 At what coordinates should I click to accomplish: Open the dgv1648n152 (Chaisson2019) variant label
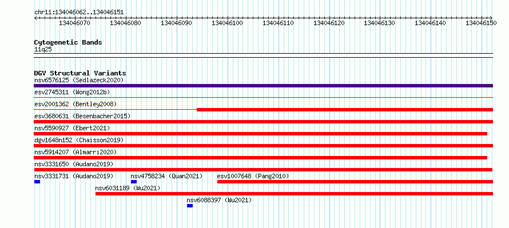[x=79, y=140]
